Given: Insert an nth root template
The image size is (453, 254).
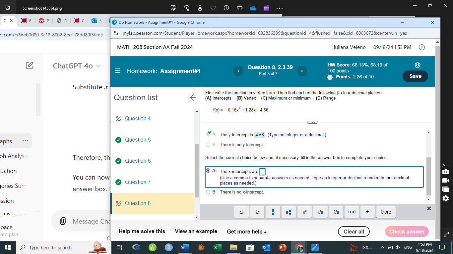Looking at the screenshot, I should point(336,212).
